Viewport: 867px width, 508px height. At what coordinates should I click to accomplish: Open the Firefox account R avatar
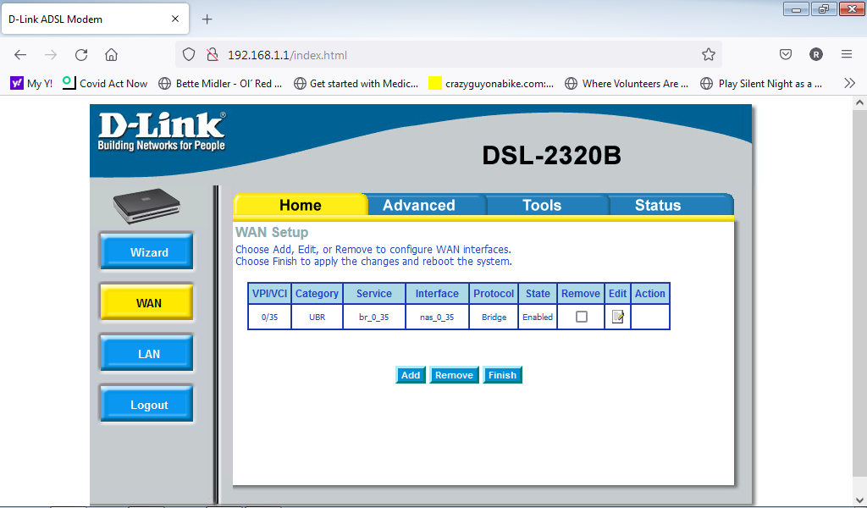[x=815, y=54]
